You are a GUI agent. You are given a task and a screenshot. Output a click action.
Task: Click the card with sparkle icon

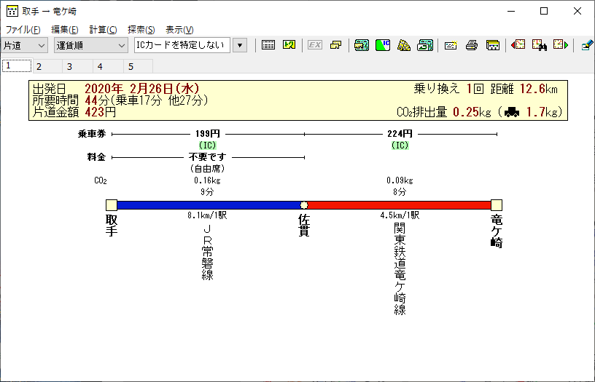451,45
